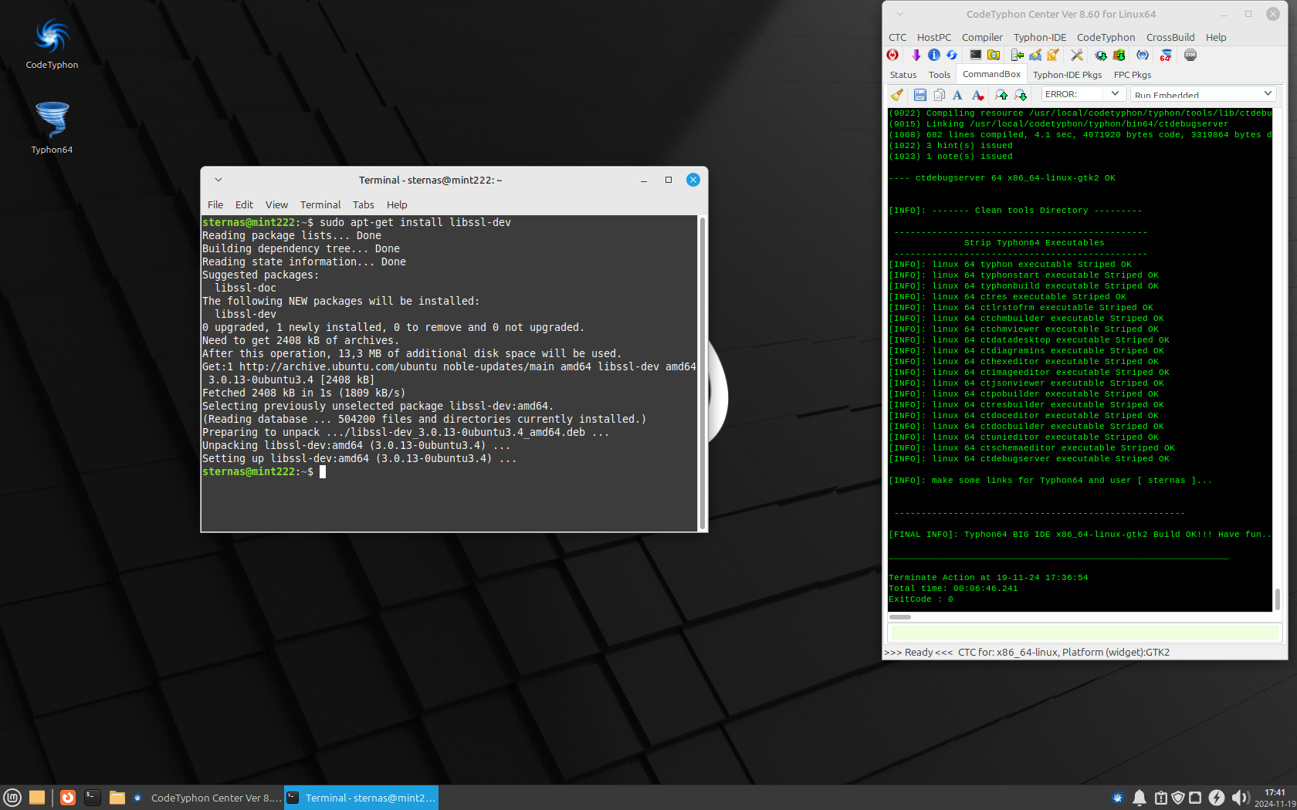Expand the Run Embedded dropdown

coord(1268,93)
